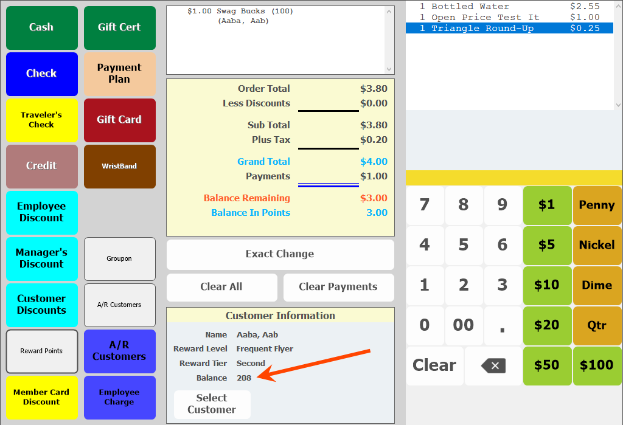This screenshot has width=623, height=425.
Task: Click Exact Change button
Action: (x=280, y=254)
